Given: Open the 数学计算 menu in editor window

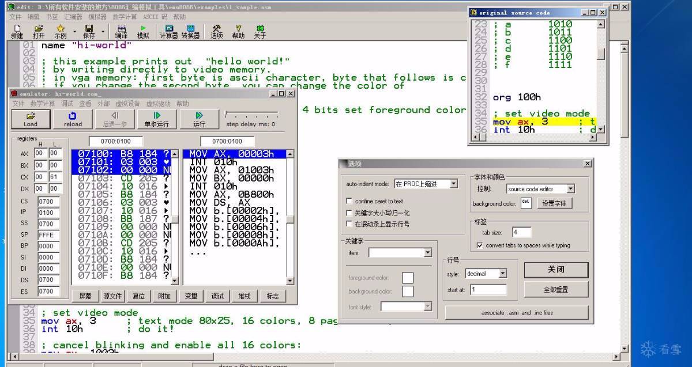Looking at the screenshot, I should pos(125,17).
